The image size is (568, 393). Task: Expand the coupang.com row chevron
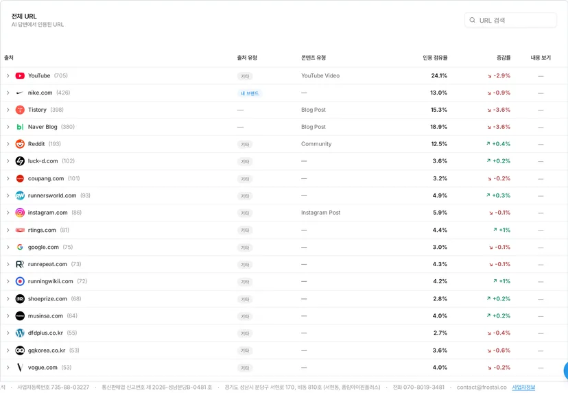8,178
